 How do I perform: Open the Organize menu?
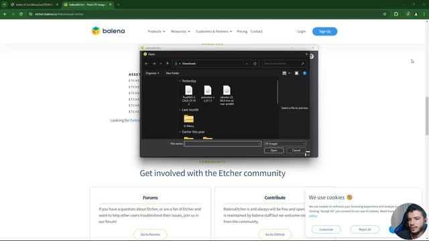pos(152,73)
